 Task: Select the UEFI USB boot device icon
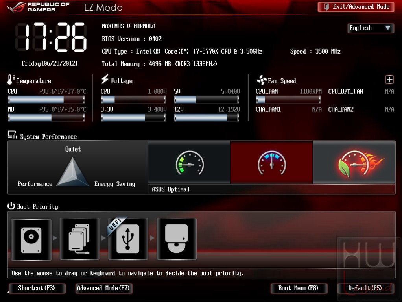coord(128,239)
